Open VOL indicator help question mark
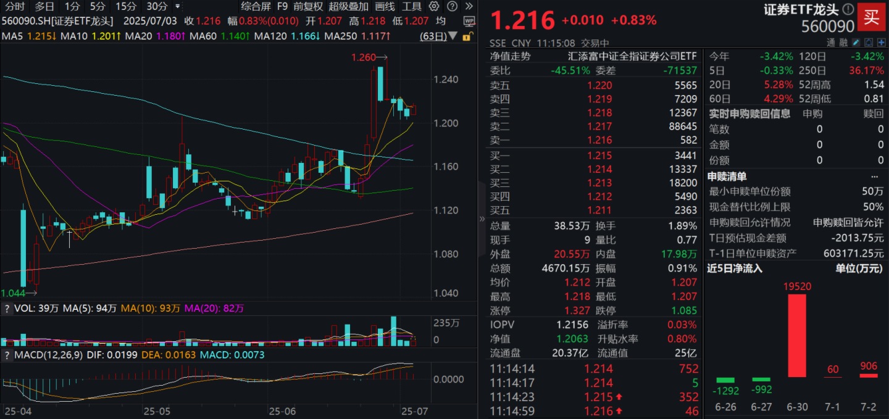This screenshot has height=419, width=889. [x=7, y=308]
